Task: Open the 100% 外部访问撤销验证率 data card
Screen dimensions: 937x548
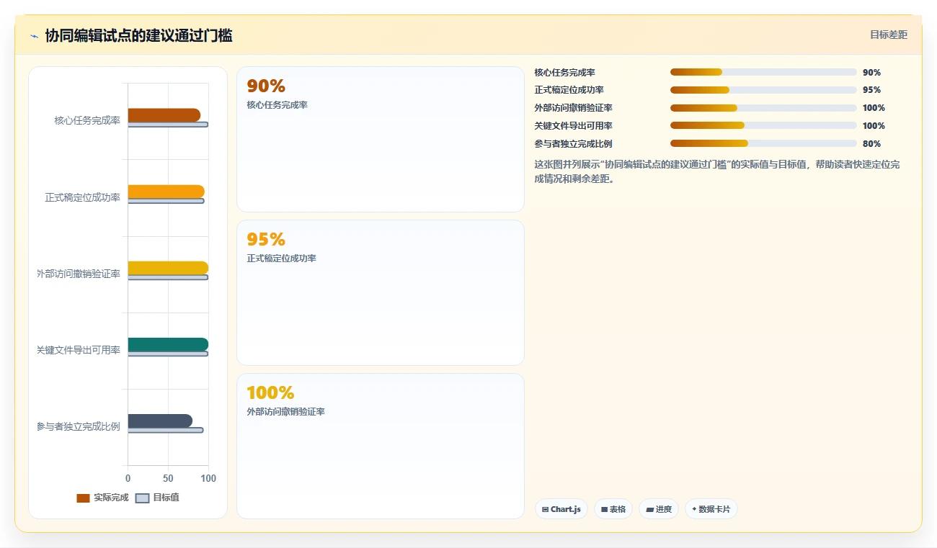Action: click(x=381, y=446)
